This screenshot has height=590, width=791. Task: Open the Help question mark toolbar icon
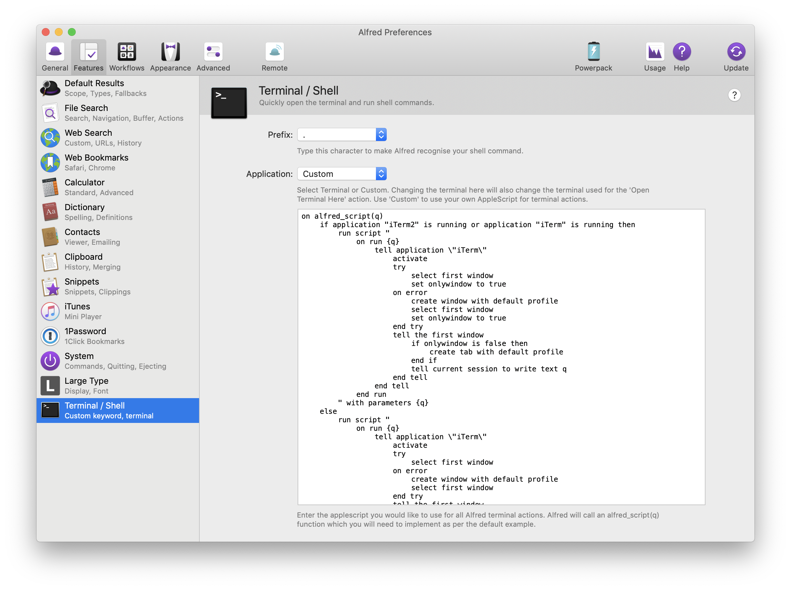681,52
